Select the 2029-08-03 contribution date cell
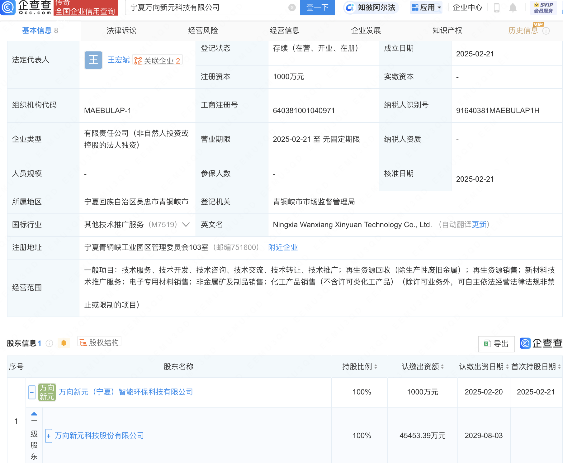This screenshot has width=563, height=463. (484, 436)
